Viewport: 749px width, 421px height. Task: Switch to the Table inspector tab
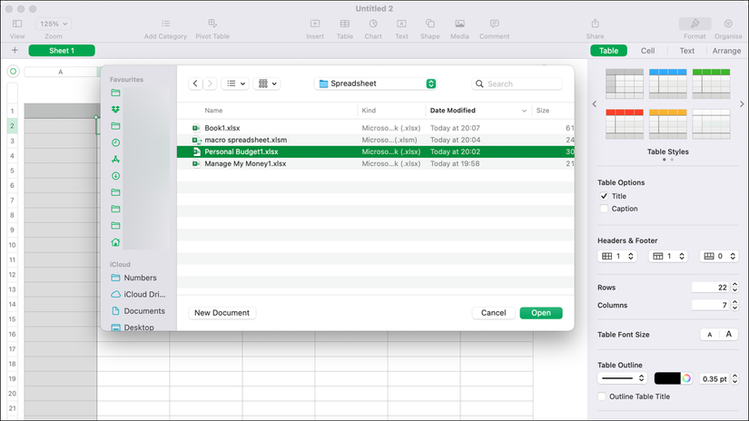coord(608,51)
